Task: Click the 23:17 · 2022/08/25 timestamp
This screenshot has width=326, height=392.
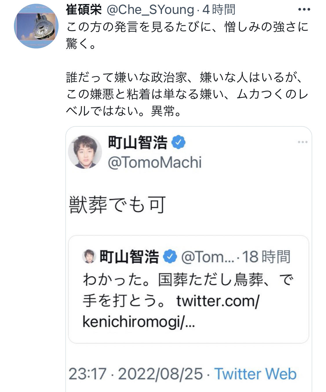Action: pyautogui.click(x=136, y=374)
